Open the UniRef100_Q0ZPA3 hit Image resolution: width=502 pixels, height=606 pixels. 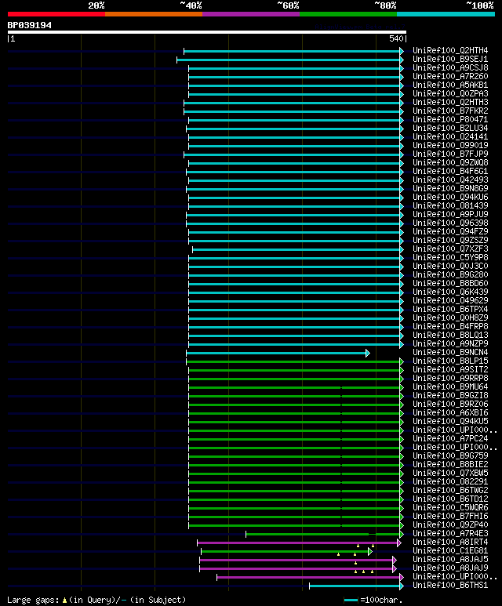coord(450,93)
